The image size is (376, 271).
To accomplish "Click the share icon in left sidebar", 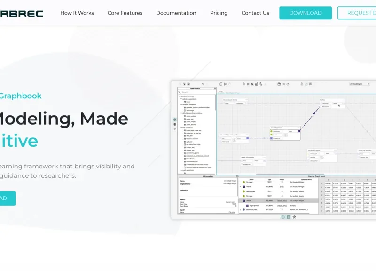I will 175,129.
